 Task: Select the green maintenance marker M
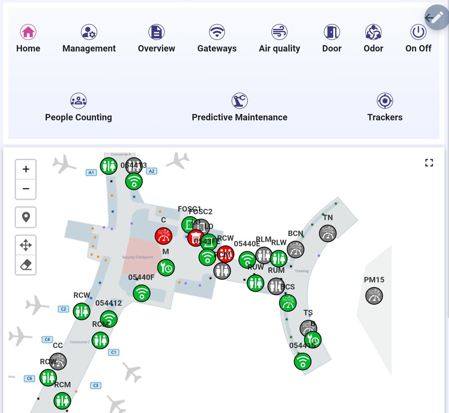point(166,268)
